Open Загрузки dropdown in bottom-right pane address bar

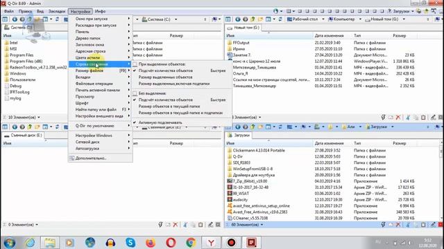[393, 127]
